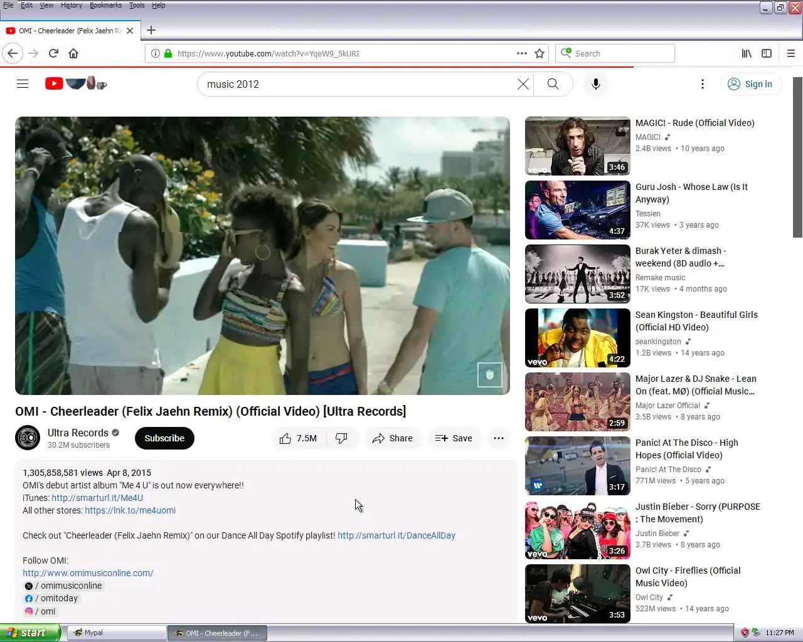Screen dimensions: 803x642
Task: Open Burak Yeter weekend 8D thumbnail
Action: point(578,274)
